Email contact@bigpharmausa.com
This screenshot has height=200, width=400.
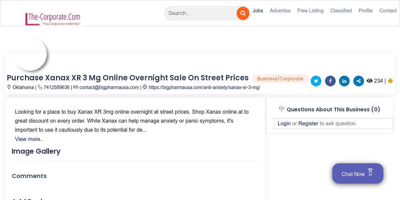pyautogui.click(x=109, y=87)
